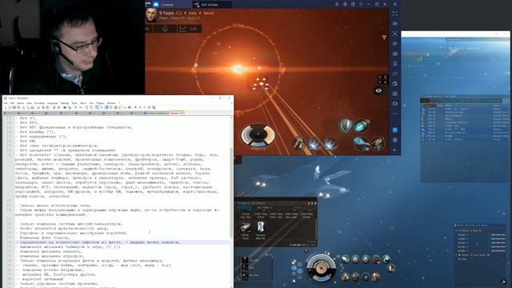The width and height of the screenshot is (512, 288).
Task: Open the File menu in Notepad++
Action: point(6,103)
